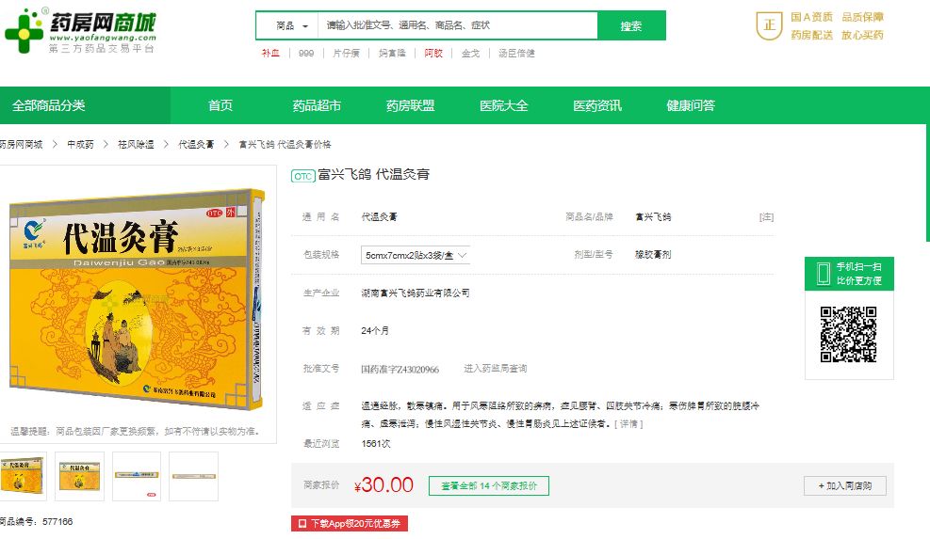Select the third product thumbnail
Screen dimensions: 930x539
(137, 476)
